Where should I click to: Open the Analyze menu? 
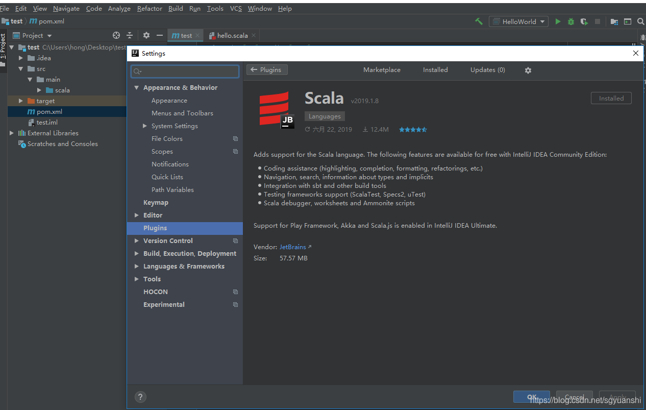[x=119, y=8]
